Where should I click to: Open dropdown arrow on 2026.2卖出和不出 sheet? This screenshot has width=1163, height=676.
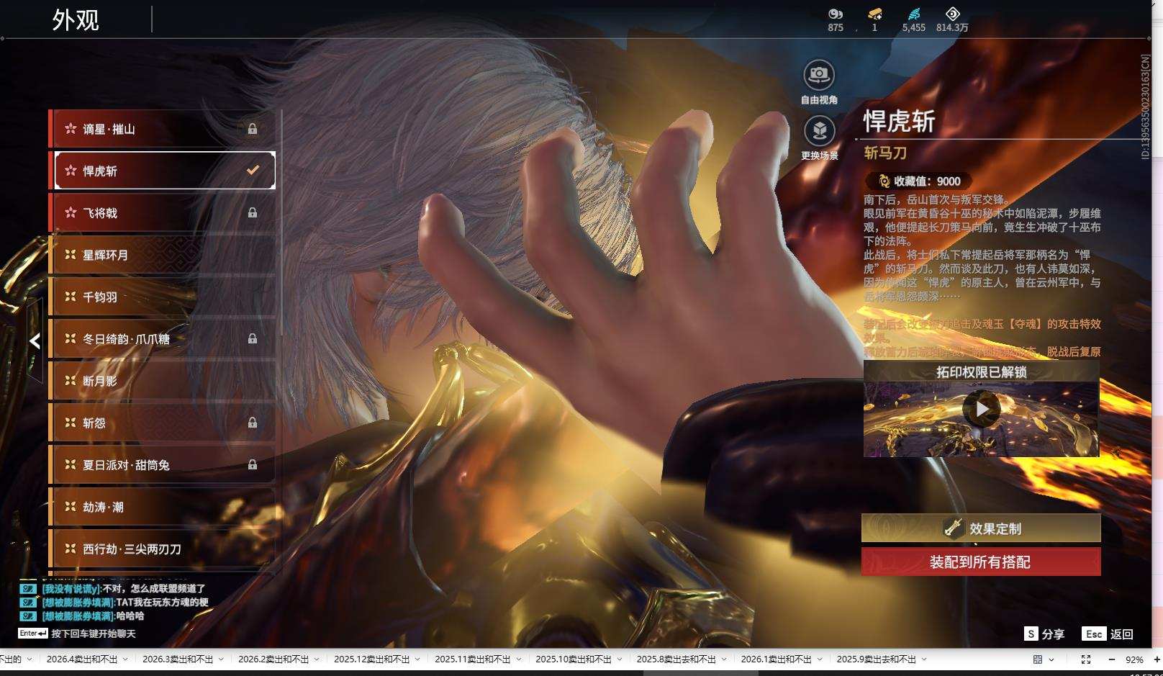pyautogui.click(x=317, y=659)
